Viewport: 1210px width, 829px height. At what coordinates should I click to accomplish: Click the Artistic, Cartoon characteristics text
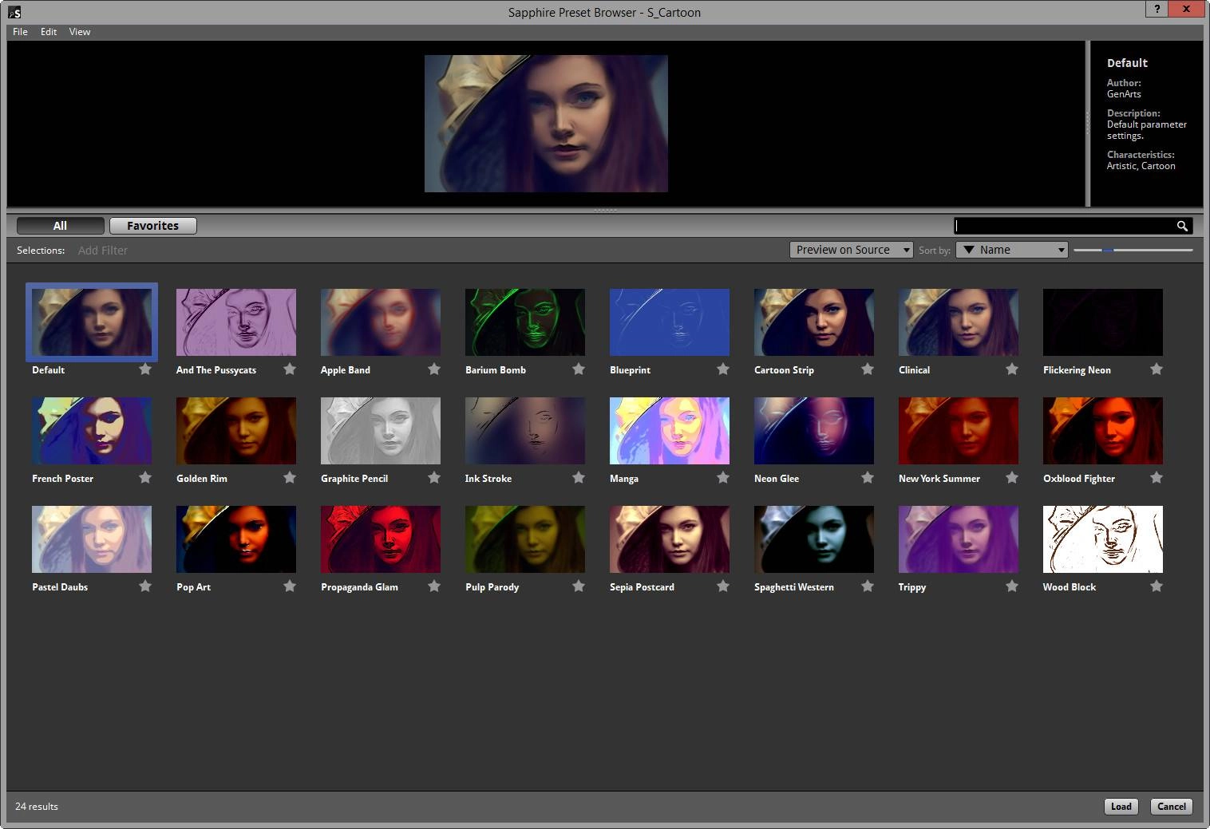tap(1141, 166)
